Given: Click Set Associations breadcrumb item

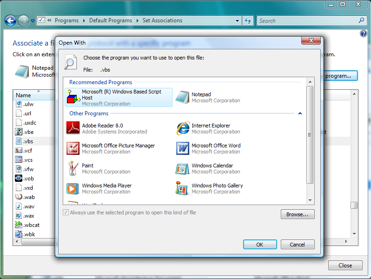Looking at the screenshot, I should pyautogui.click(x=162, y=20).
